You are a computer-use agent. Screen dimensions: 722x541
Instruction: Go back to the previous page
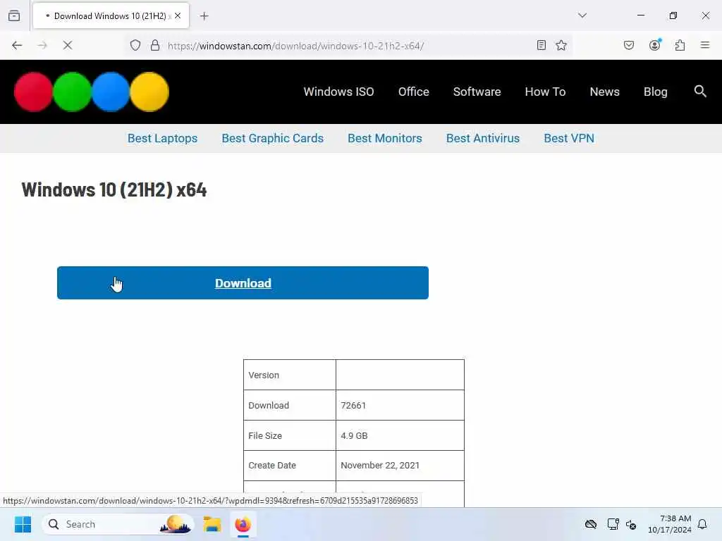pyautogui.click(x=17, y=45)
